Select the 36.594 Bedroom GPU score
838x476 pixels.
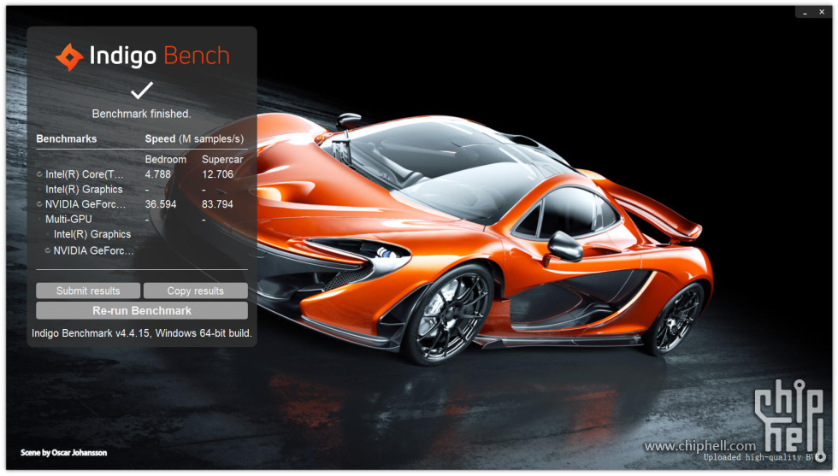(x=161, y=204)
